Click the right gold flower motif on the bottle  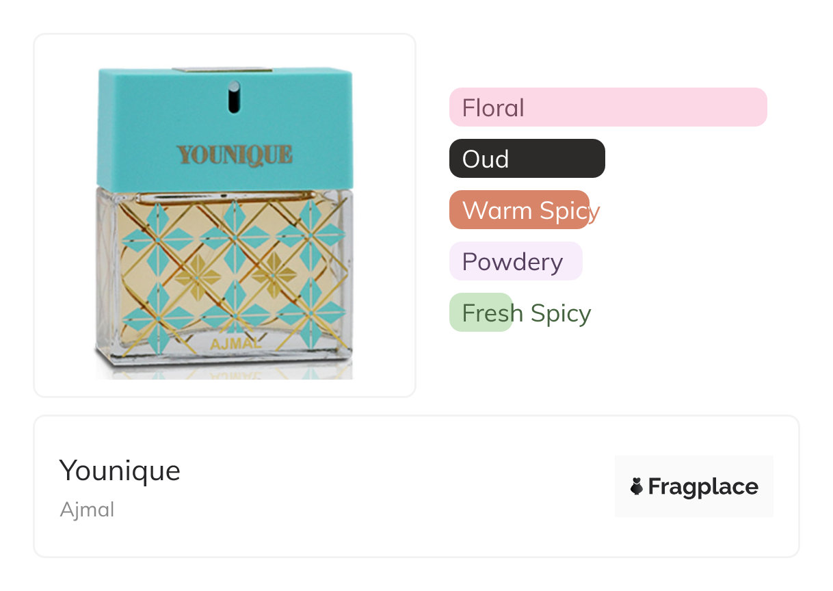coord(274,276)
